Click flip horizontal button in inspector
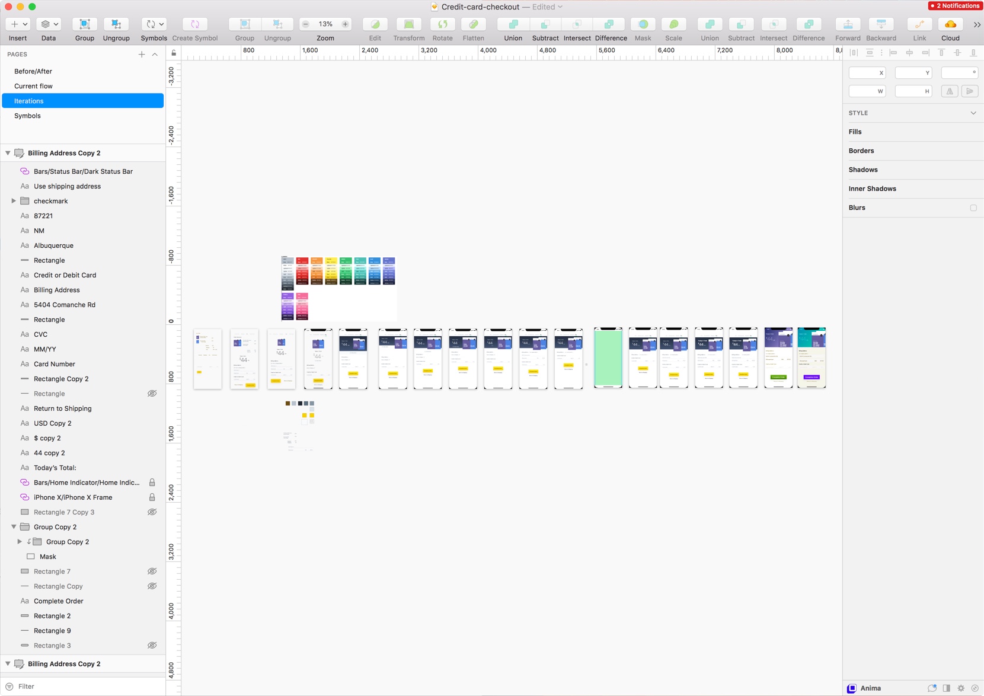Image resolution: width=984 pixels, height=696 pixels. 950,91
